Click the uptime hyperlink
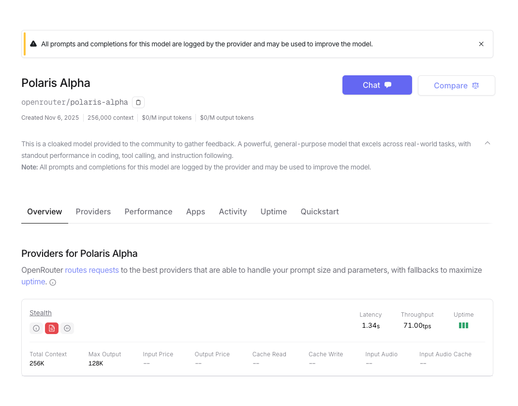This screenshot has height=406, width=518. pyautogui.click(x=32, y=281)
